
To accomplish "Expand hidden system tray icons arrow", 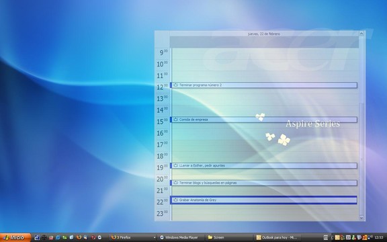I will click(x=332, y=237).
